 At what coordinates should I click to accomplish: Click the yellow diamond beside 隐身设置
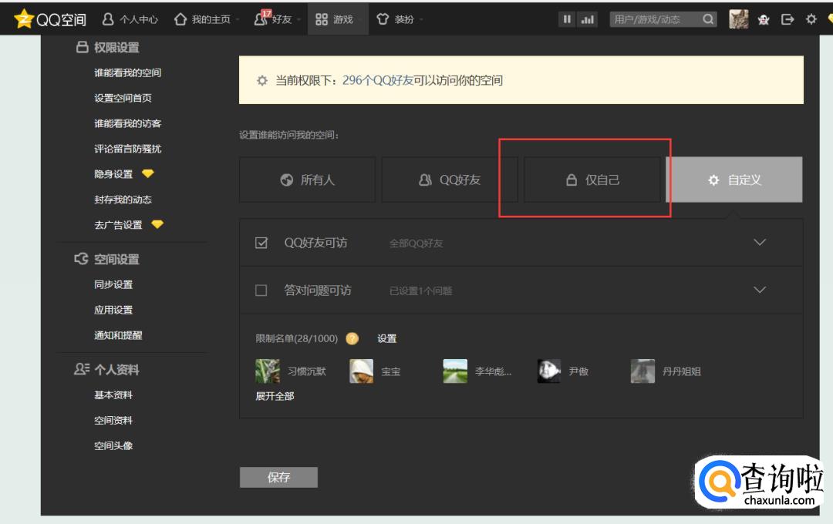tap(147, 173)
